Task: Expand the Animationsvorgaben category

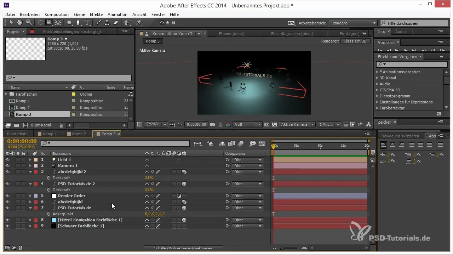Action: 377,72
